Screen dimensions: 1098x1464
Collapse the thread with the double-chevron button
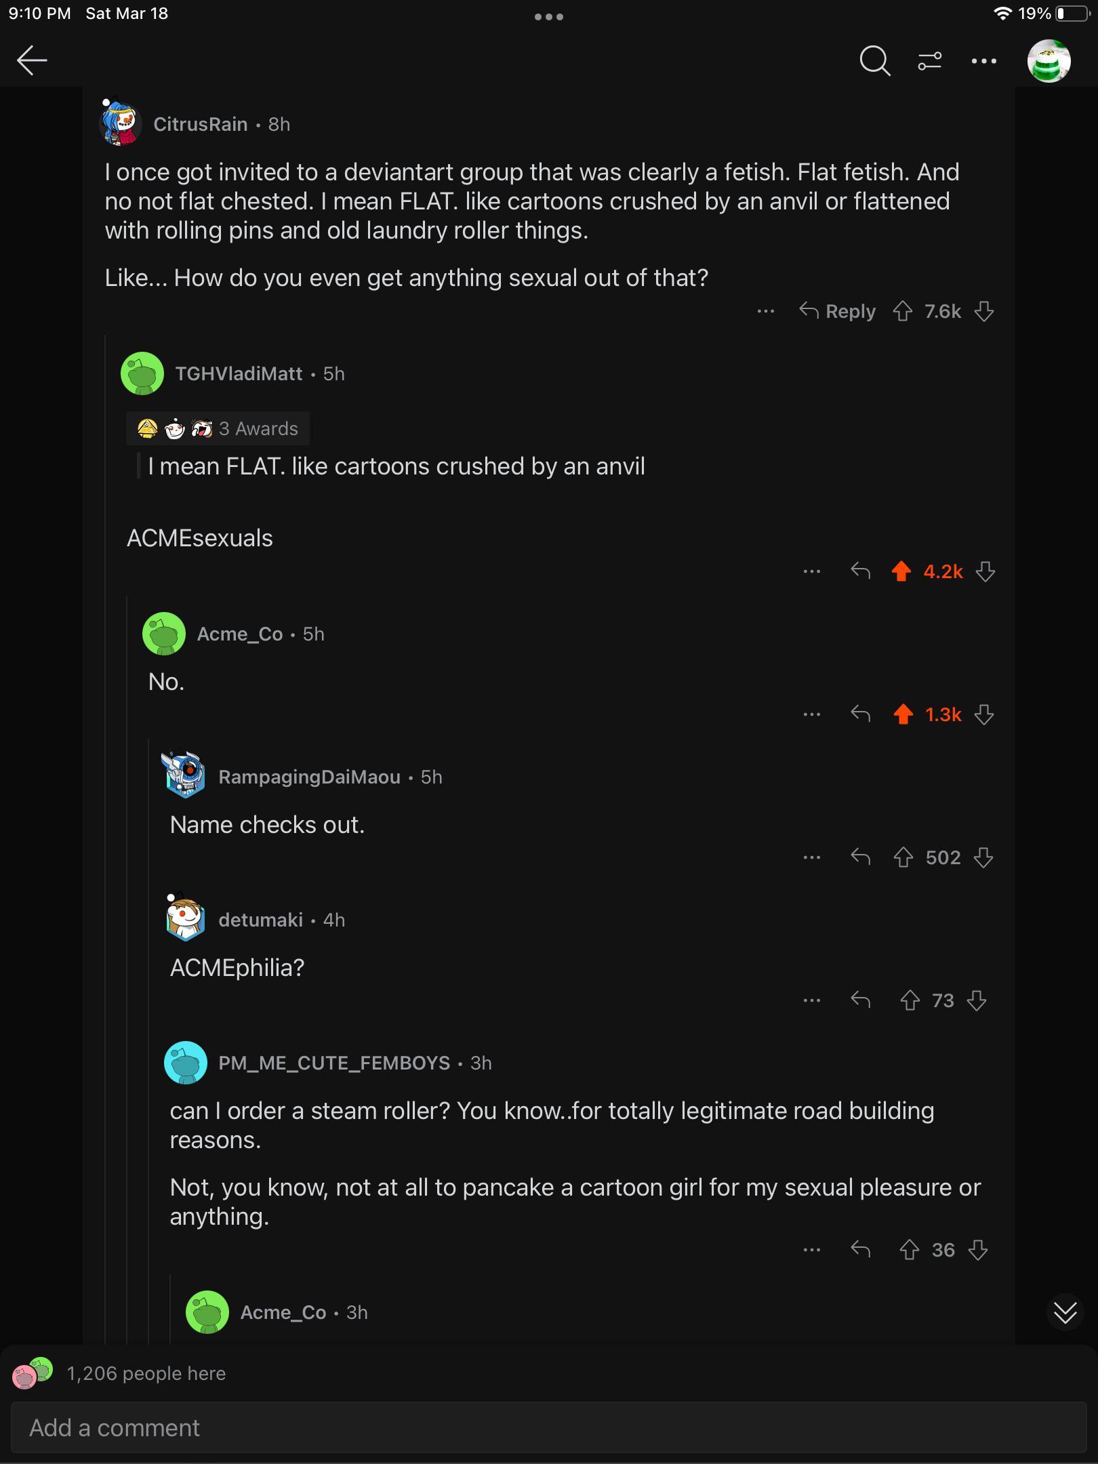[1064, 1311]
